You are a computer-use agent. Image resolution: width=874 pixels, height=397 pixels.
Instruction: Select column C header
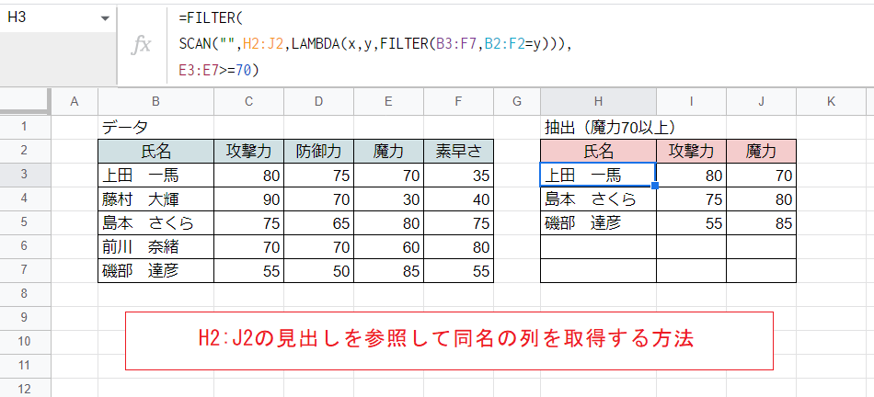click(x=248, y=101)
